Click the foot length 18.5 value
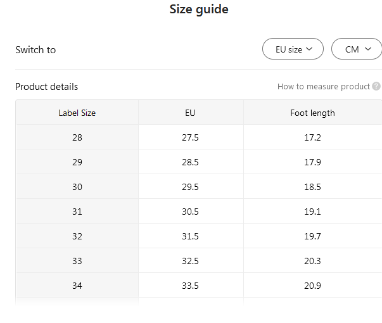The image size is (382, 323). pyautogui.click(x=312, y=187)
